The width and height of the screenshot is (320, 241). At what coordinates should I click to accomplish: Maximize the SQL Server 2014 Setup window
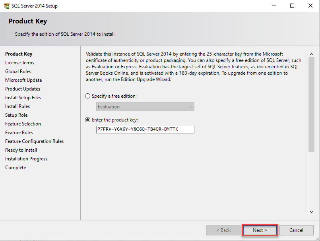coord(292,6)
